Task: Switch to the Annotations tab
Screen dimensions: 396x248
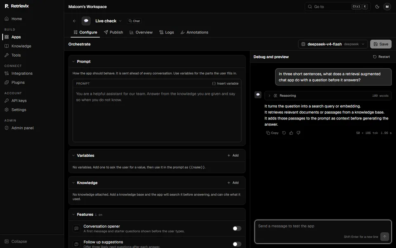Action: pyautogui.click(x=194, y=32)
